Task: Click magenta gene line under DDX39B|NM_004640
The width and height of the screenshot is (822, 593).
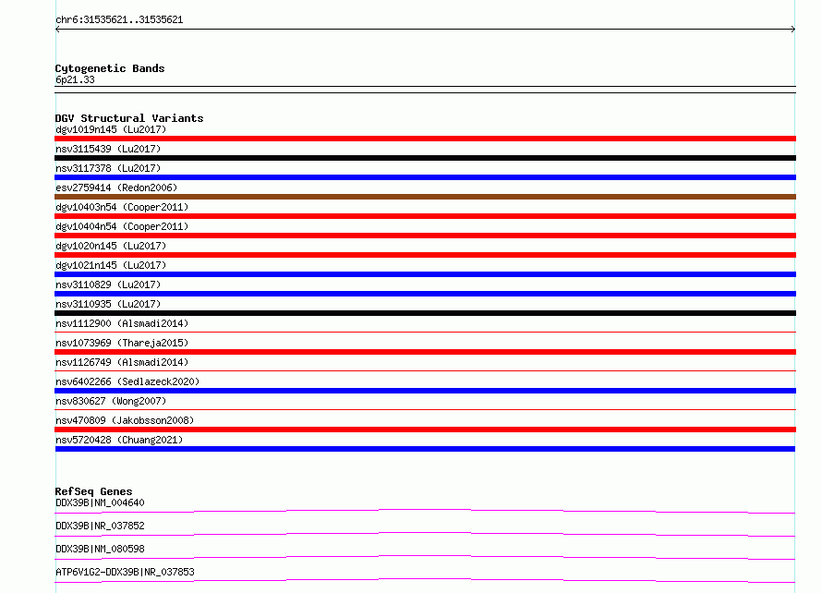Action: [425, 511]
